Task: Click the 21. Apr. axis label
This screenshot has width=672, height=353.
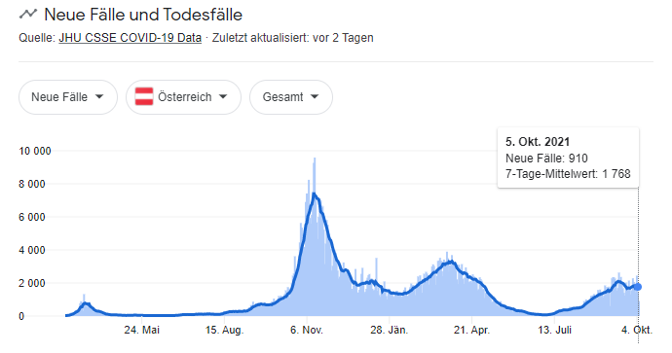Action: [471, 330]
